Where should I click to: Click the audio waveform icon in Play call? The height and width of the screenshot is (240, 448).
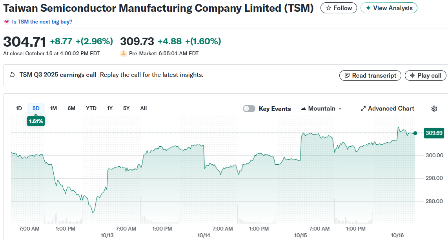pyautogui.click(x=413, y=75)
